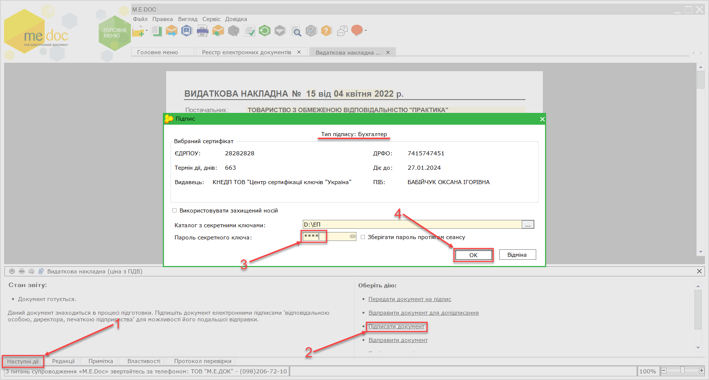Click the blue hexagon save icon
Viewport: 709px width, 380px height.
coord(187,31)
